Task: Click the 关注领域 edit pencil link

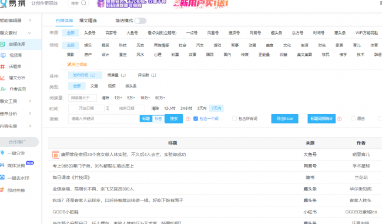Action: pyautogui.click(x=77, y=64)
